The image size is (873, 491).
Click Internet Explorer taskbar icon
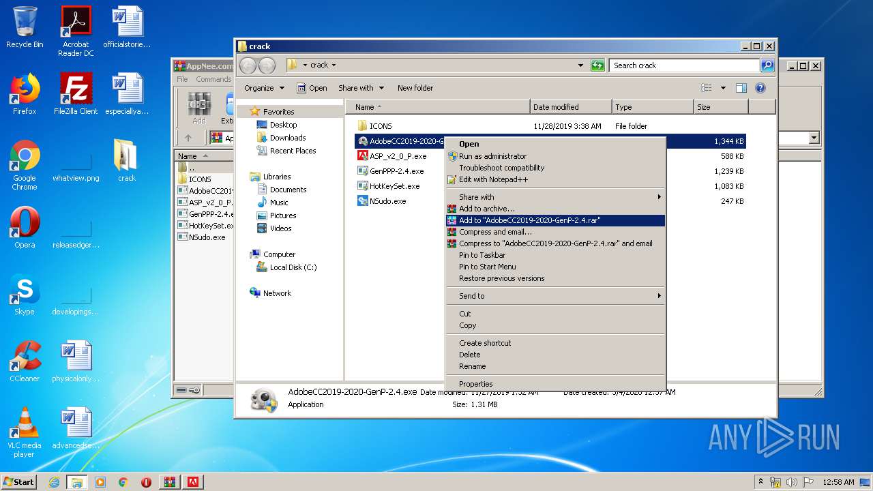[x=54, y=482]
